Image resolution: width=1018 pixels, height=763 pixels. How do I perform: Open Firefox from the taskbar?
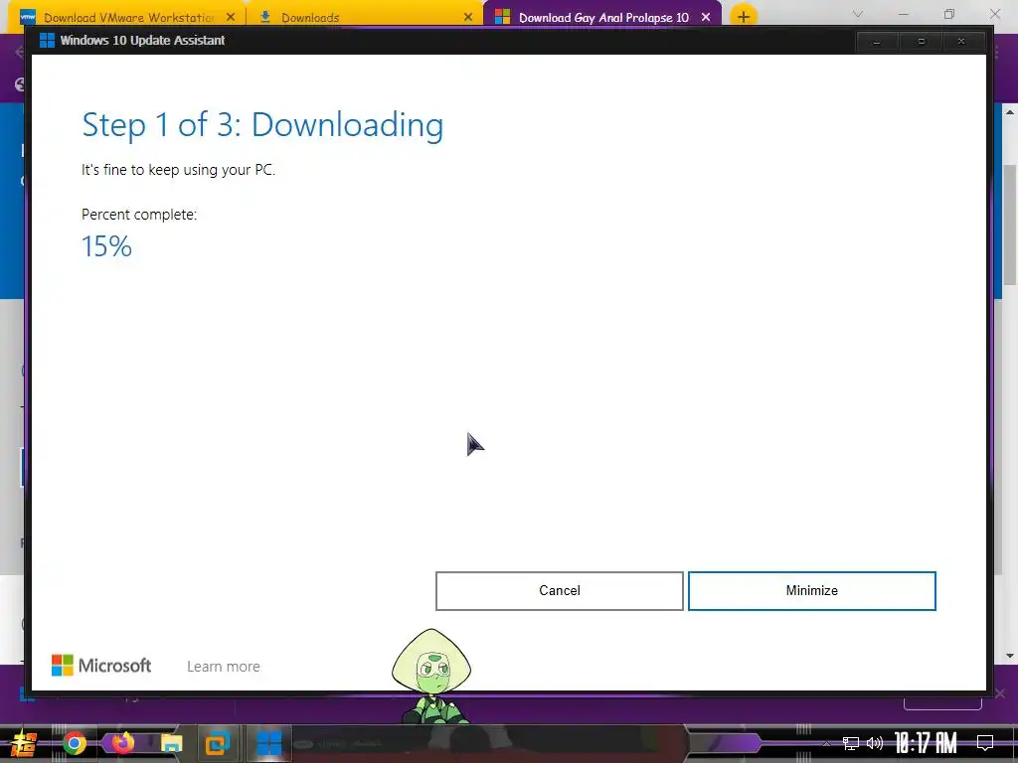click(x=122, y=743)
